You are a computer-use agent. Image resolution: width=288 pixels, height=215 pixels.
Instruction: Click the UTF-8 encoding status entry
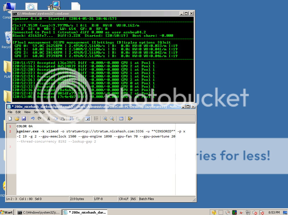point(106,199)
